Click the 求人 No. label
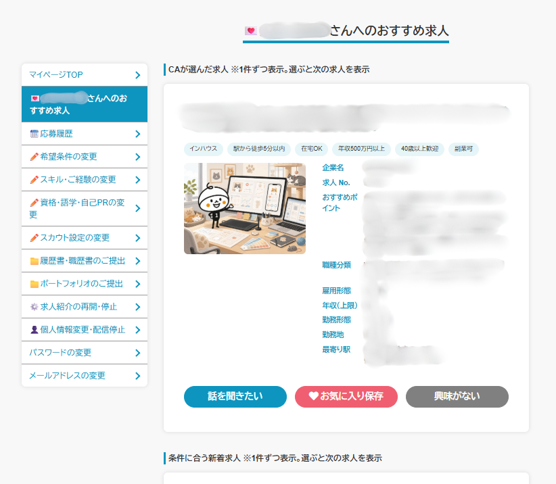This screenshot has width=556, height=484. point(336,183)
